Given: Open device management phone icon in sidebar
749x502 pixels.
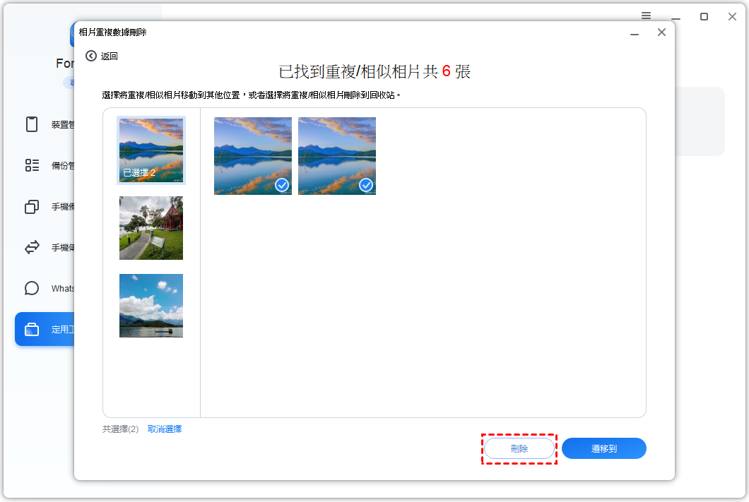Looking at the screenshot, I should 32,124.
